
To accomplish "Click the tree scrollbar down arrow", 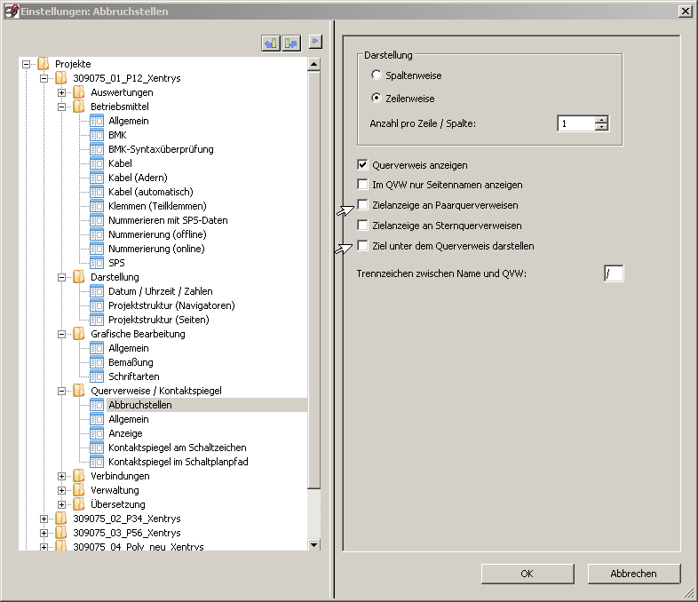I will [x=313, y=544].
